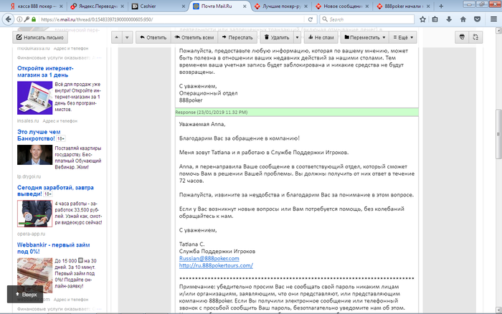Switch to the Яндекс.Переводчик tab
The height and width of the screenshot is (314, 502).
[x=95, y=6]
